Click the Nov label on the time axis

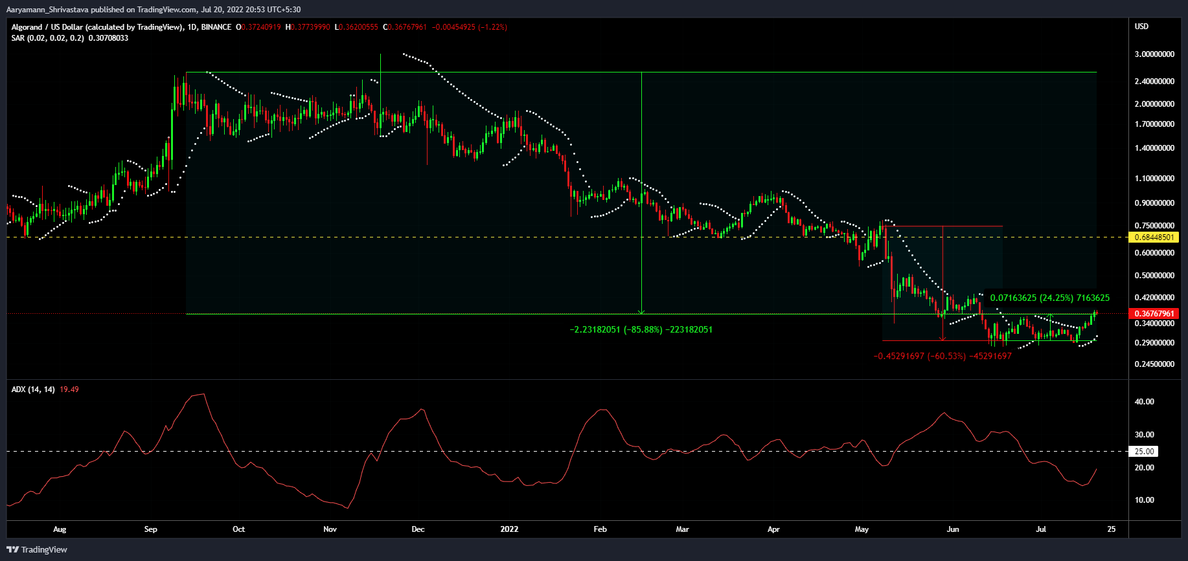[330, 529]
